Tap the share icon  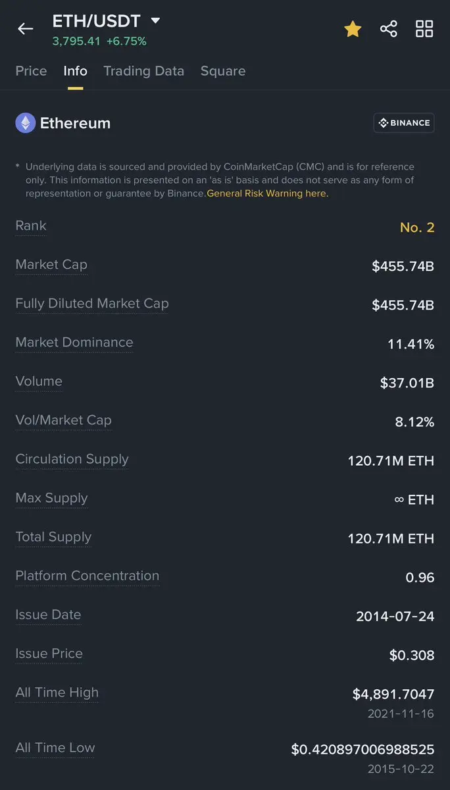[x=388, y=29]
